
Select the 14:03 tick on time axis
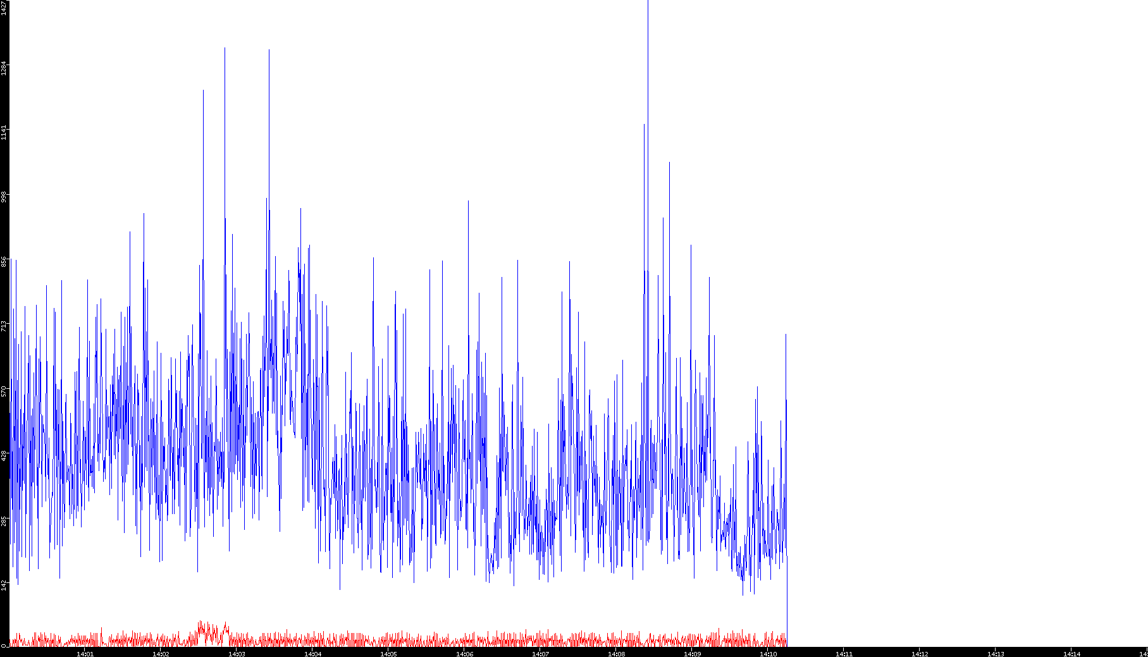pos(237,654)
